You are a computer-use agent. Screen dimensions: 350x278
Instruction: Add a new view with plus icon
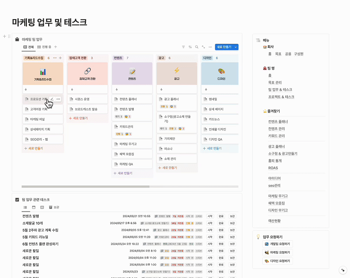[55, 47]
